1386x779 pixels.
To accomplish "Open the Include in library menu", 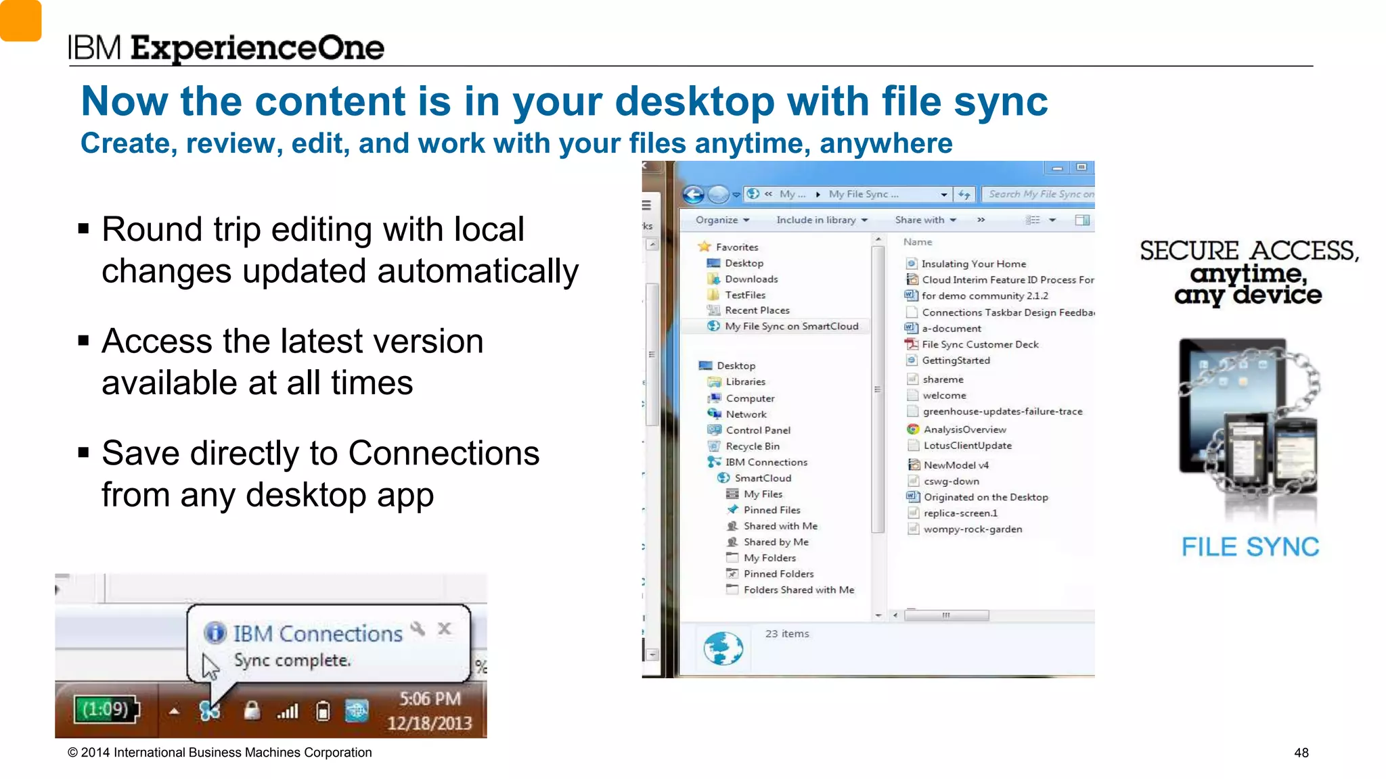I will click(x=822, y=220).
